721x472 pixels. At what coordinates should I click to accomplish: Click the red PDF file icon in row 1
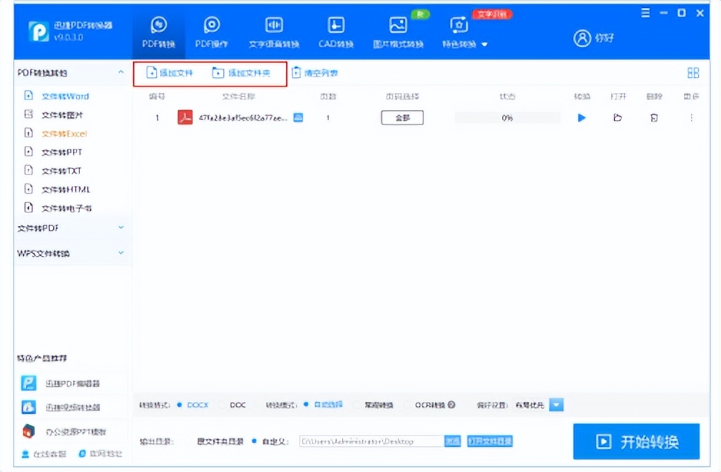(x=185, y=118)
